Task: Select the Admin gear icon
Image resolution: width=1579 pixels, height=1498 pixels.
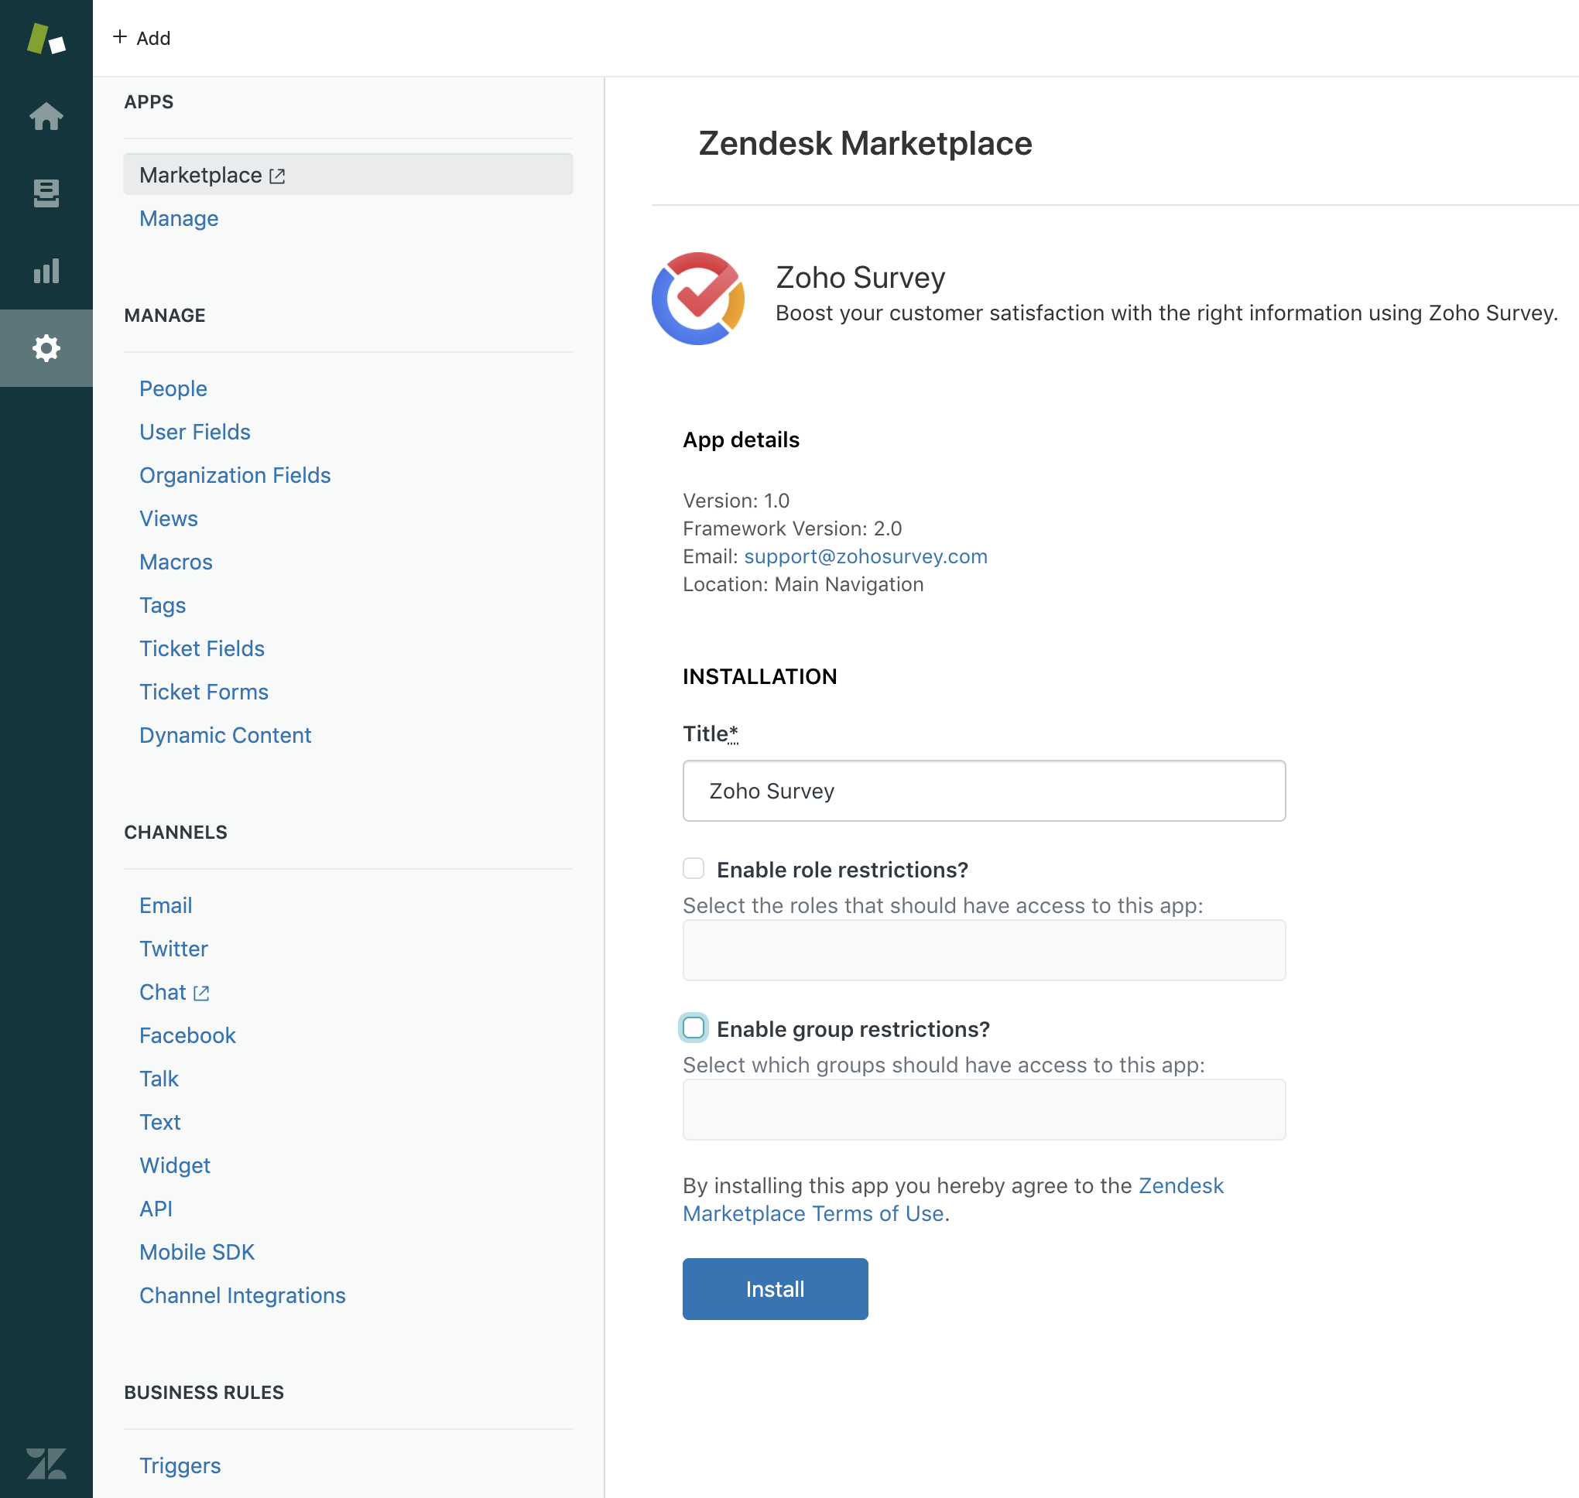Action: click(x=46, y=348)
